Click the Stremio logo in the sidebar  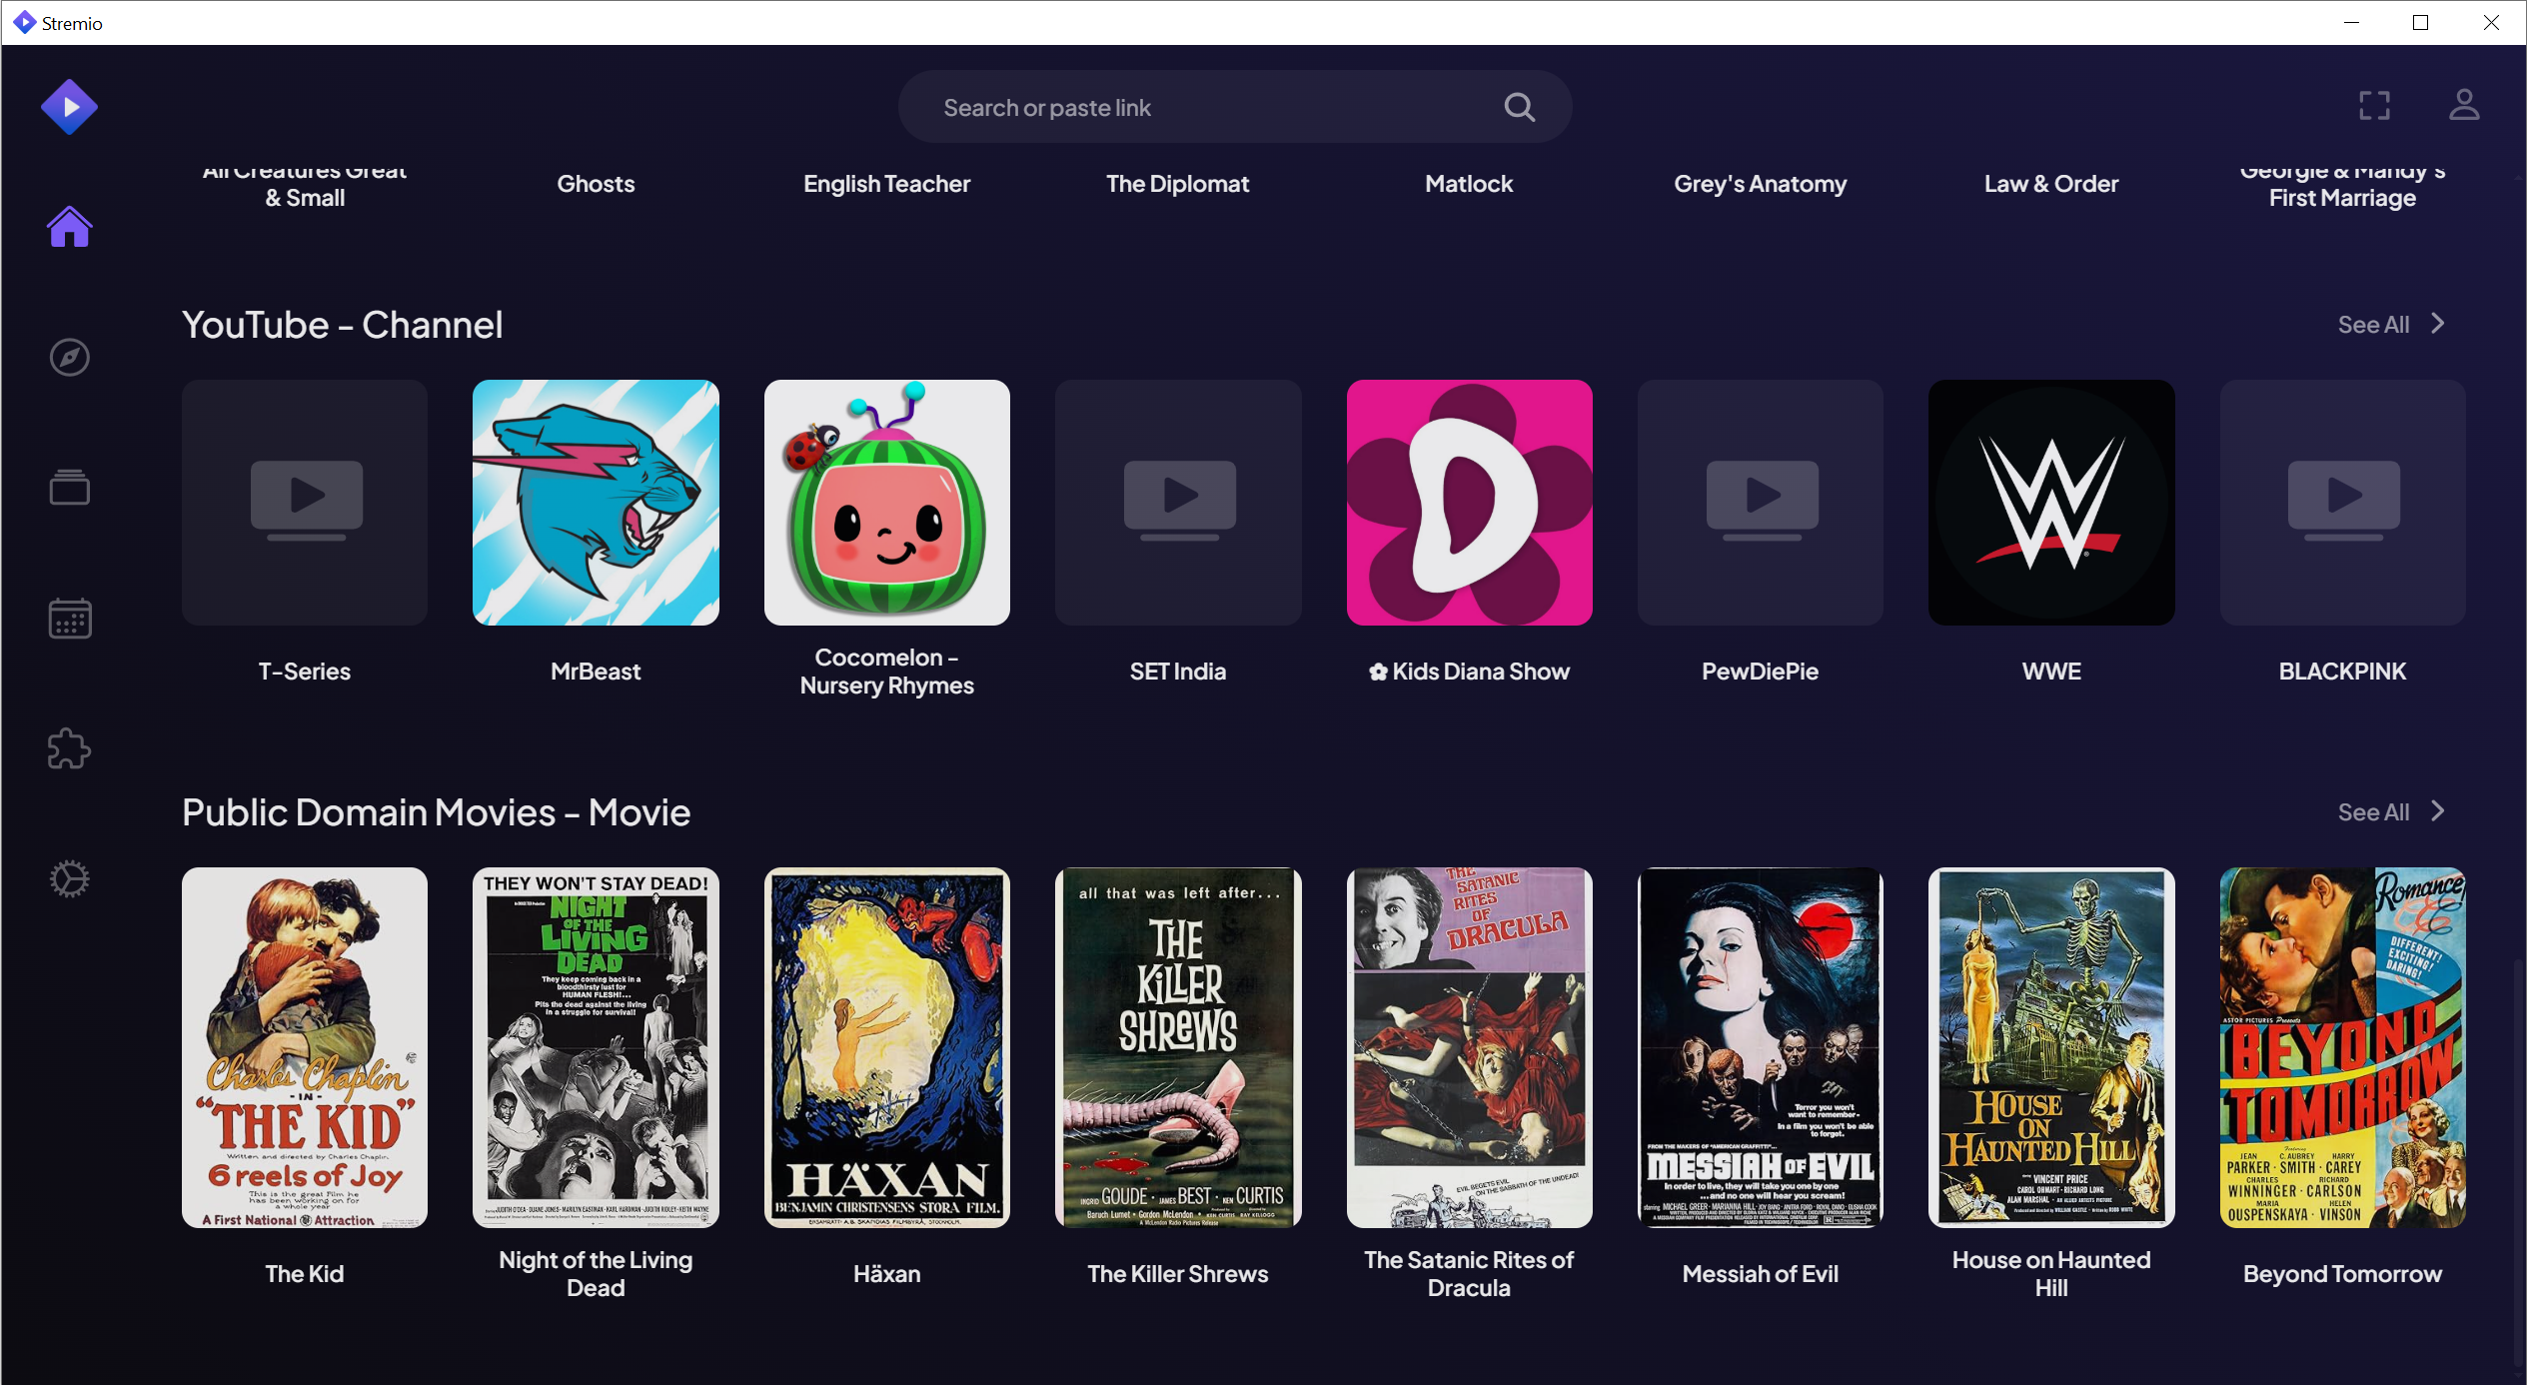click(x=69, y=106)
